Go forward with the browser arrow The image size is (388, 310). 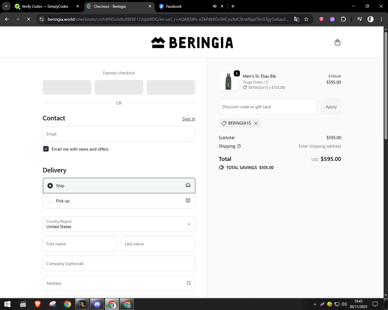[18, 19]
